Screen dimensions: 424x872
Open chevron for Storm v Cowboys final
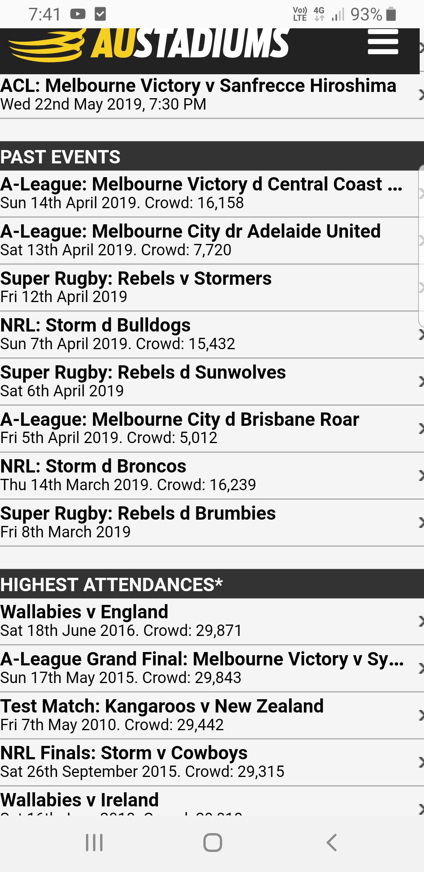pos(421,762)
